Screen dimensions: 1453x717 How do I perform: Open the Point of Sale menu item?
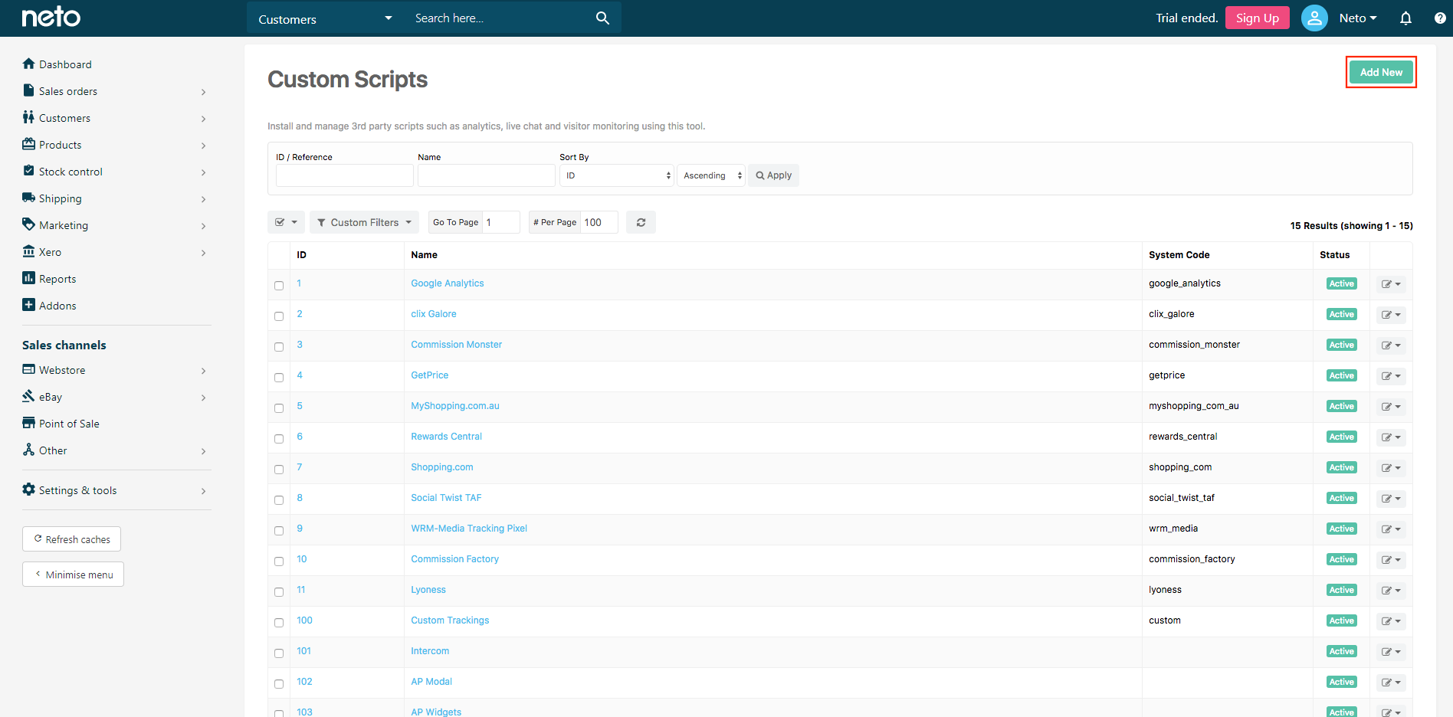(x=69, y=424)
